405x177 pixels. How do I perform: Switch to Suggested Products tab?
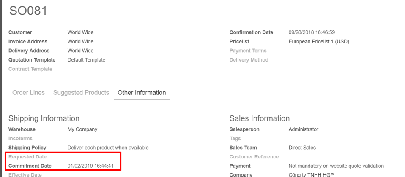click(81, 93)
